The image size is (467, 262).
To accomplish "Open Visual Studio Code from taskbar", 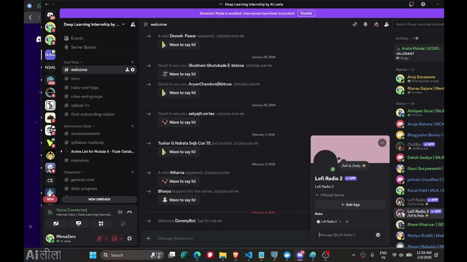I will (x=248, y=255).
